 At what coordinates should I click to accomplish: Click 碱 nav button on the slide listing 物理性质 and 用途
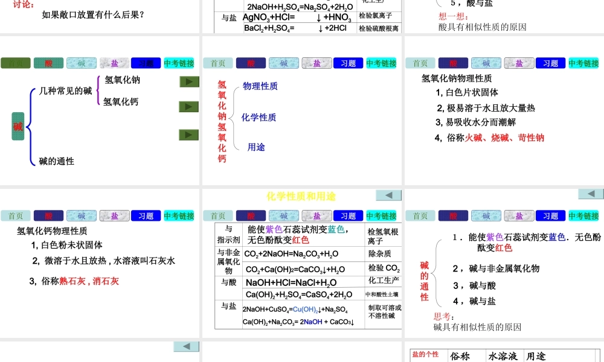pos(284,63)
